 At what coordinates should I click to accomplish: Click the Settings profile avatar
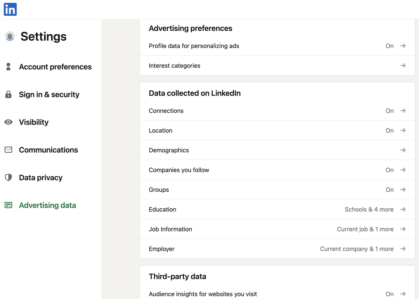[10, 36]
